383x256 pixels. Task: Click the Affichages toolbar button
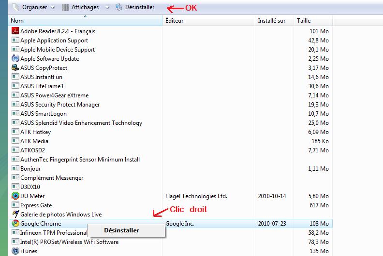[x=81, y=7]
